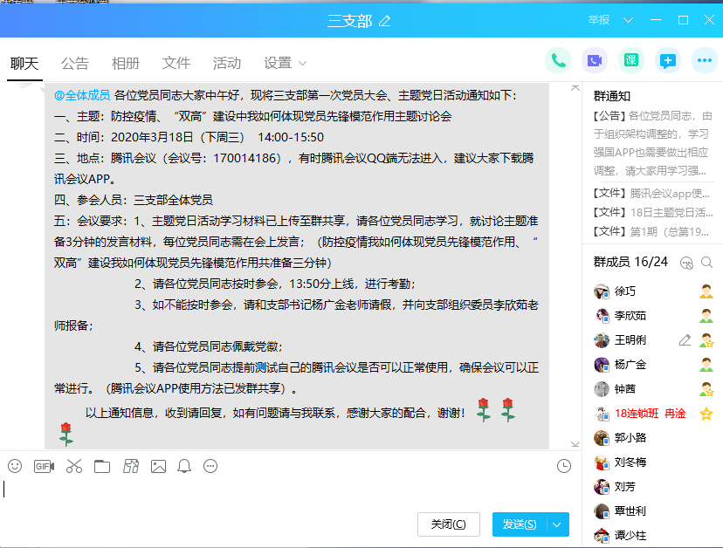
Task: Open the emoji picker in the input toolbar
Action: [x=15, y=466]
